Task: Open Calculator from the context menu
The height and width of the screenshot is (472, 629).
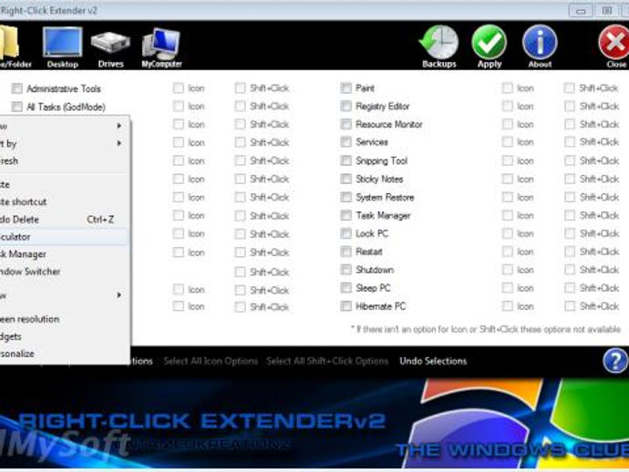Action: pos(64,237)
